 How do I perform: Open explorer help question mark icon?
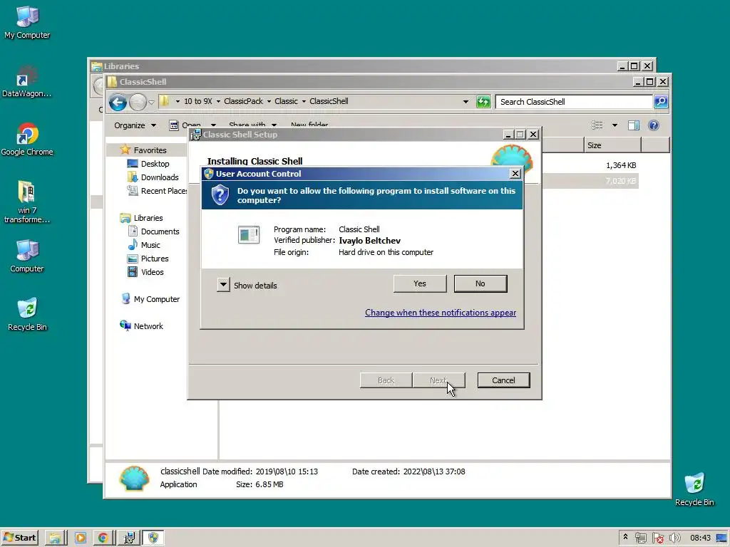[x=653, y=125]
